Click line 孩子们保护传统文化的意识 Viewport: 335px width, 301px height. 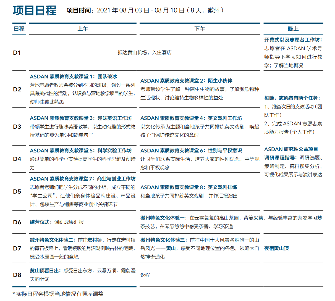click(169, 135)
